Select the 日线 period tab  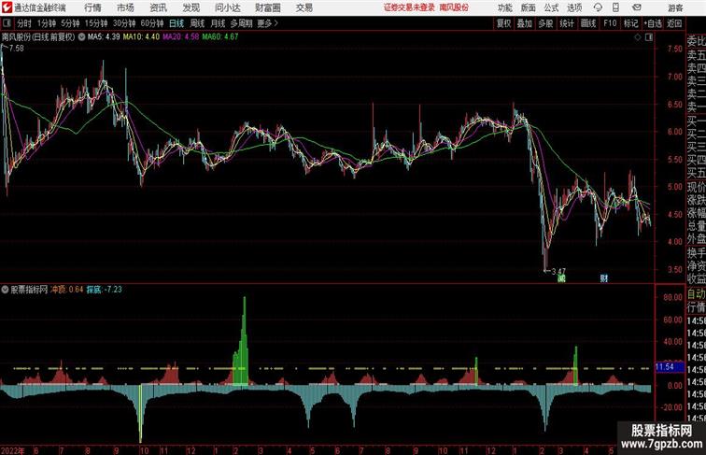coord(176,23)
